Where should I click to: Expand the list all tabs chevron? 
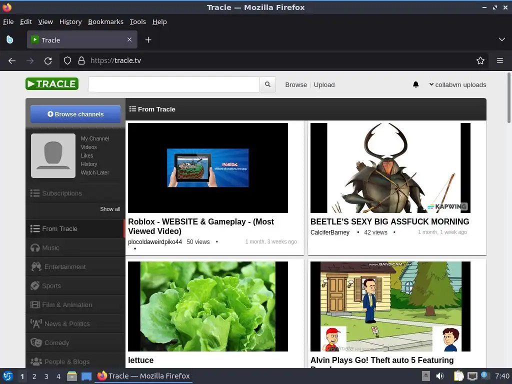point(502,39)
